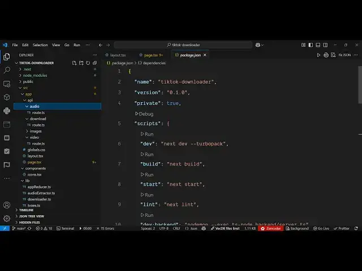Image resolution: width=362 pixels, height=271 pixels.
Task: Go back with the left arrow
Action: point(101,45)
